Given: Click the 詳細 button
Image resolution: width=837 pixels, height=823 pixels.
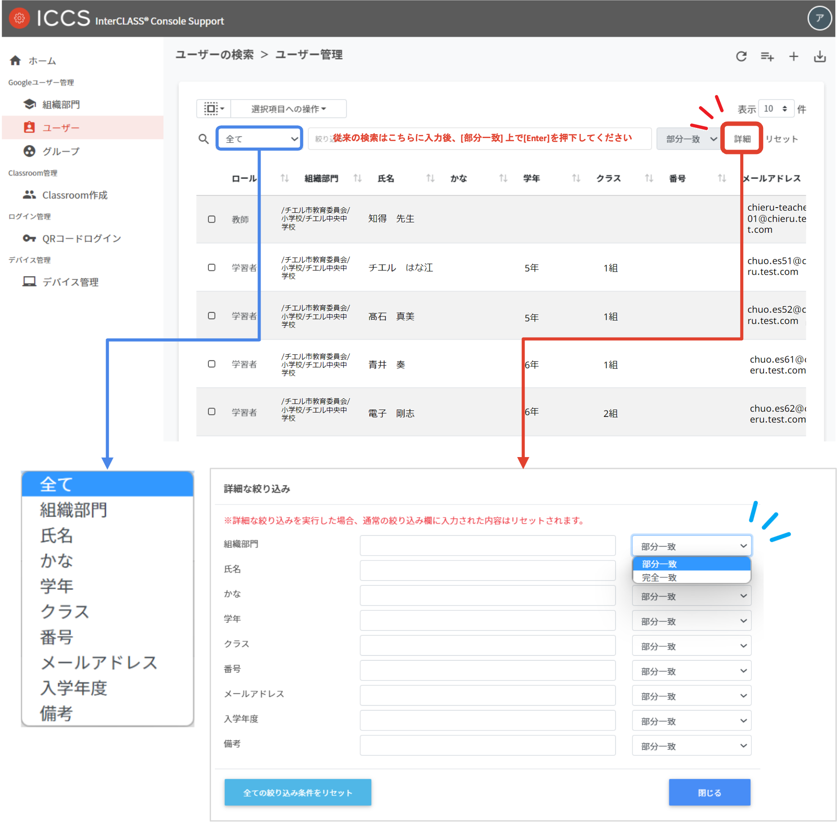Looking at the screenshot, I should tap(741, 138).
